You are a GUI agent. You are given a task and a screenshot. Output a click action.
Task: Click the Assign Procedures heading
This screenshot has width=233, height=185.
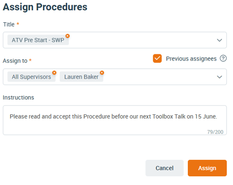point(45,7)
